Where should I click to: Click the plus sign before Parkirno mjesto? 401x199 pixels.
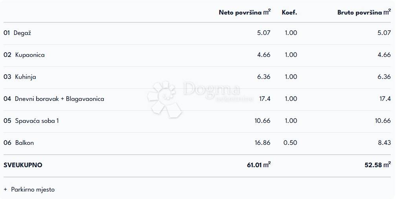(x=5, y=190)
